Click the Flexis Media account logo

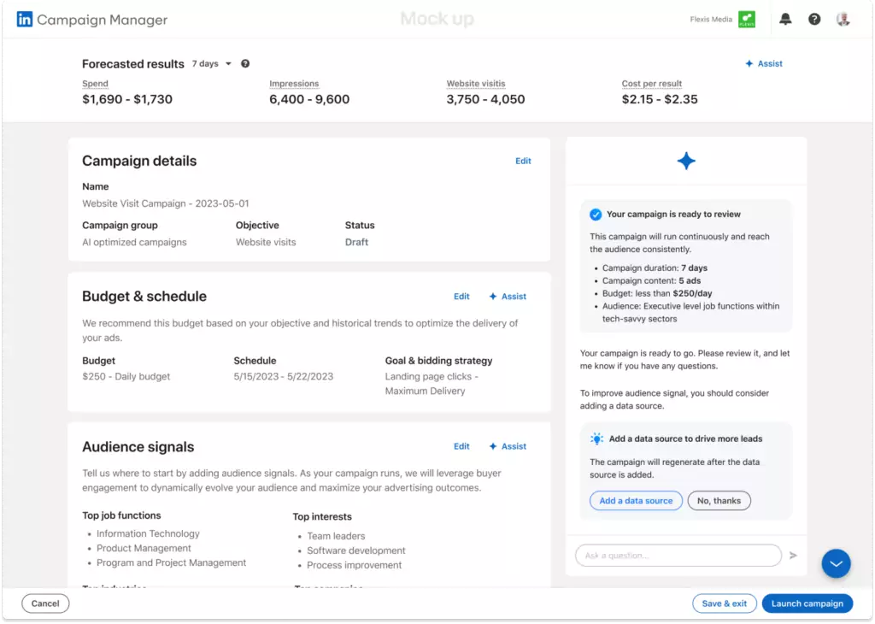(747, 19)
